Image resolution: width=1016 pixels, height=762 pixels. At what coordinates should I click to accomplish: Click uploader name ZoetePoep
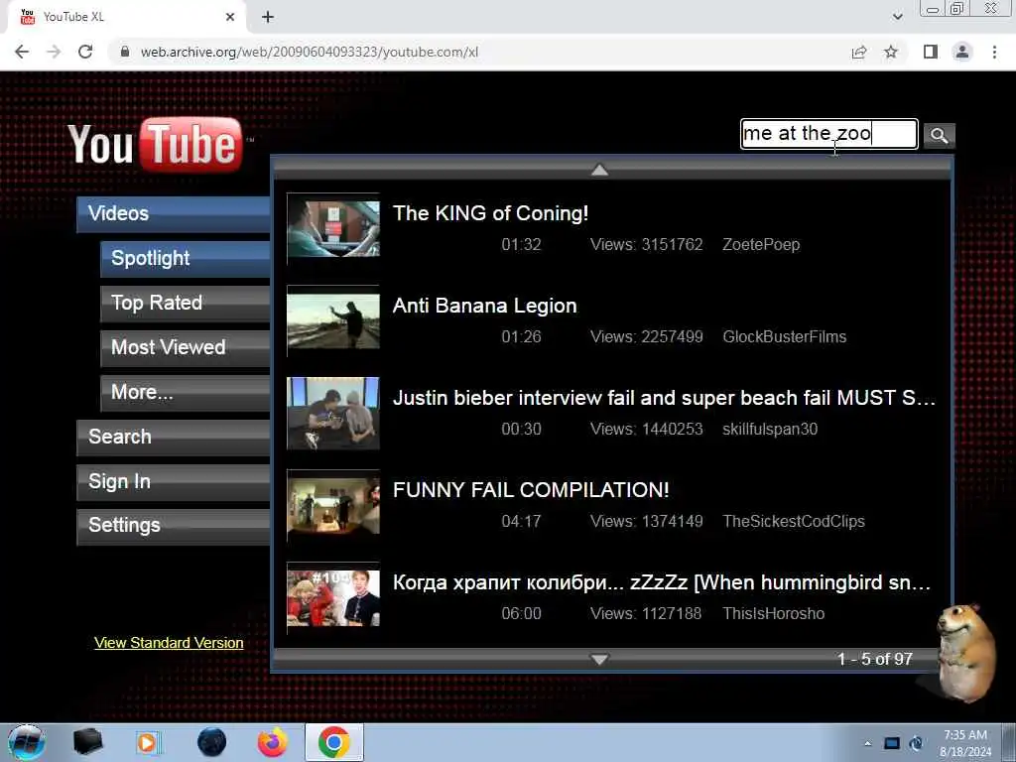[x=761, y=245]
